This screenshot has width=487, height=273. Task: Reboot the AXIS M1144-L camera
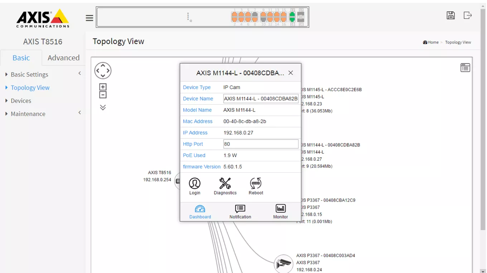coord(256,184)
